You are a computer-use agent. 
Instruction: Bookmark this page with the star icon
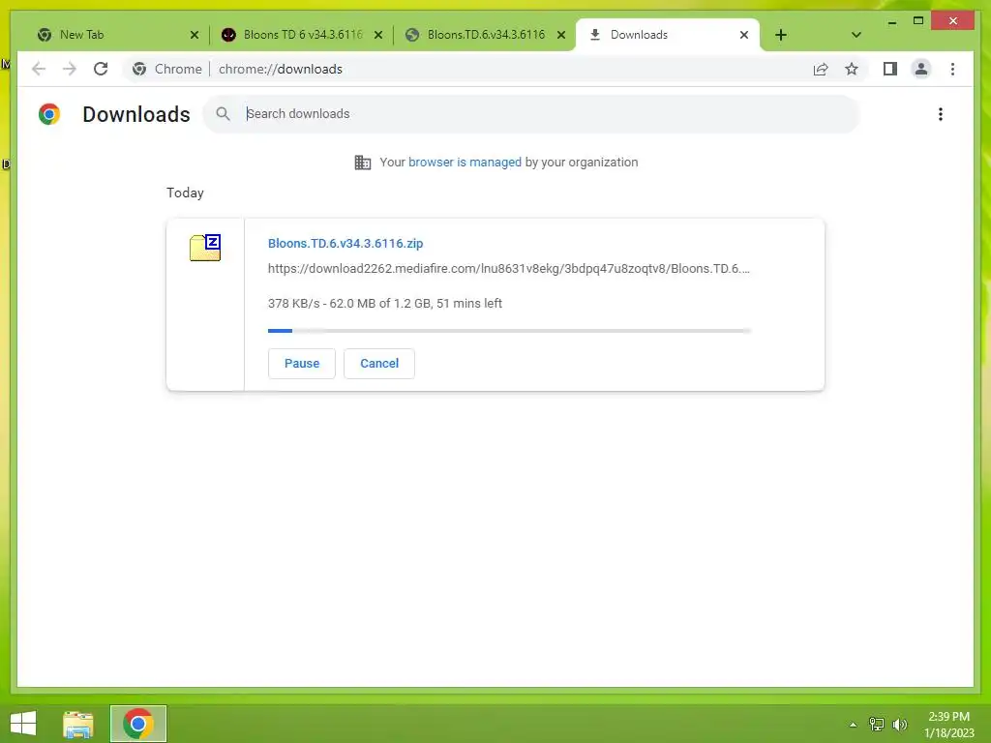pos(852,69)
